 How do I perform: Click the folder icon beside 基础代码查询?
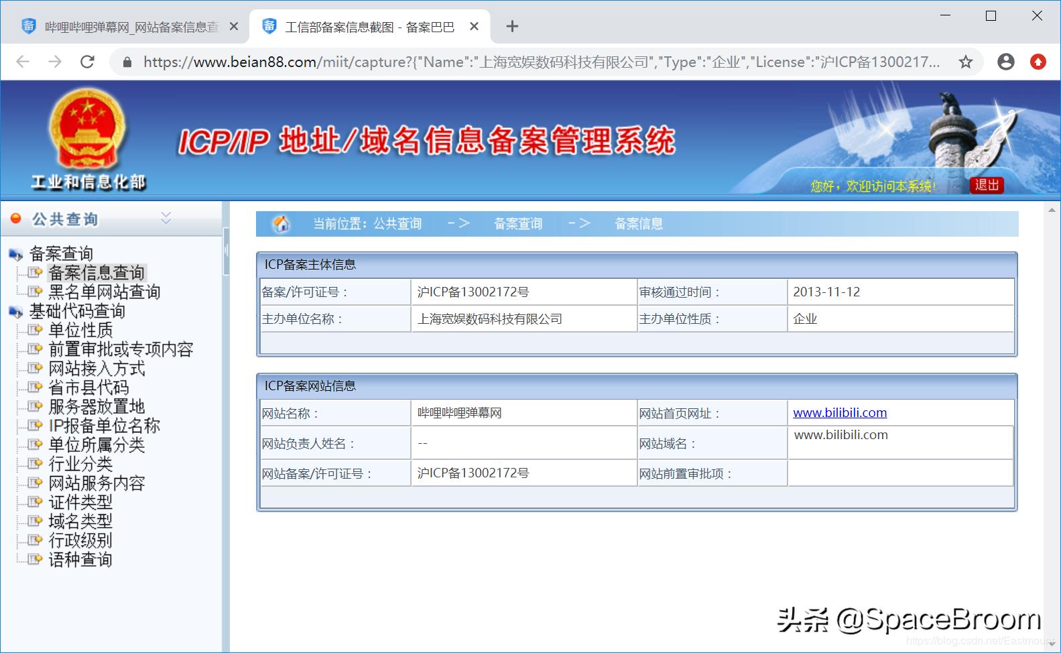tap(15, 312)
